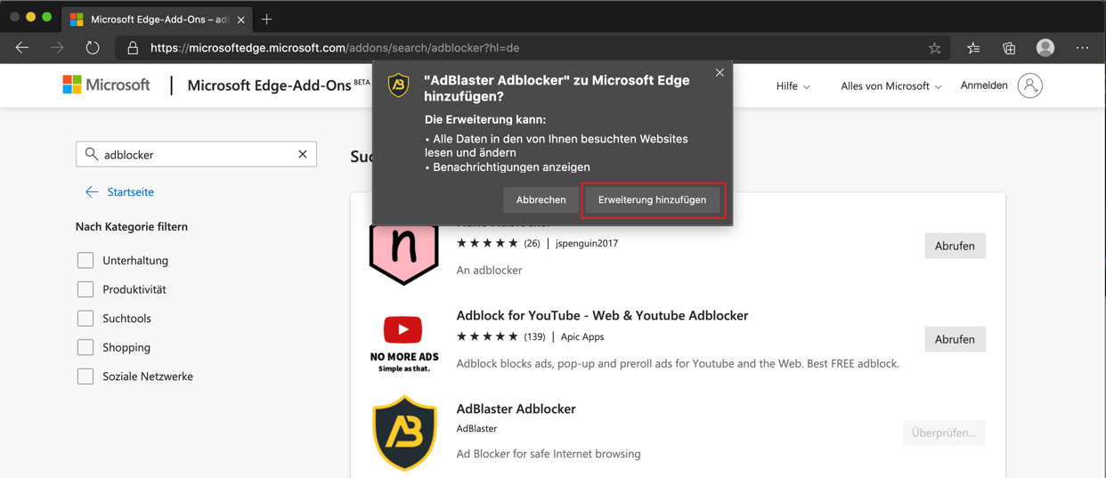Click the Anmelden user avatar icon
The height and width of the screenshot is (478, 1106).
click(1030, 85)
